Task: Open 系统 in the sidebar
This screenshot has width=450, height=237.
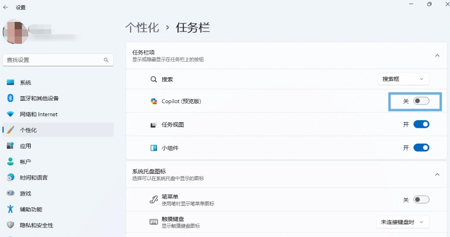Action: click(x=25, y=83)
